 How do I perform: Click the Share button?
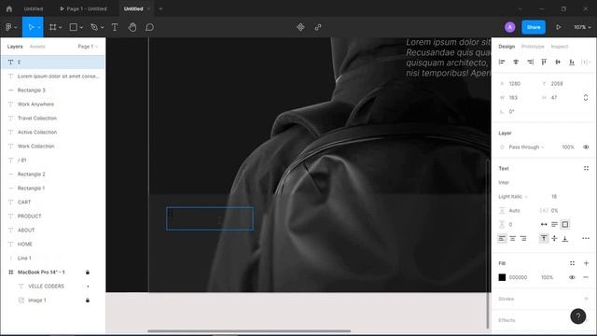(534, 27)
